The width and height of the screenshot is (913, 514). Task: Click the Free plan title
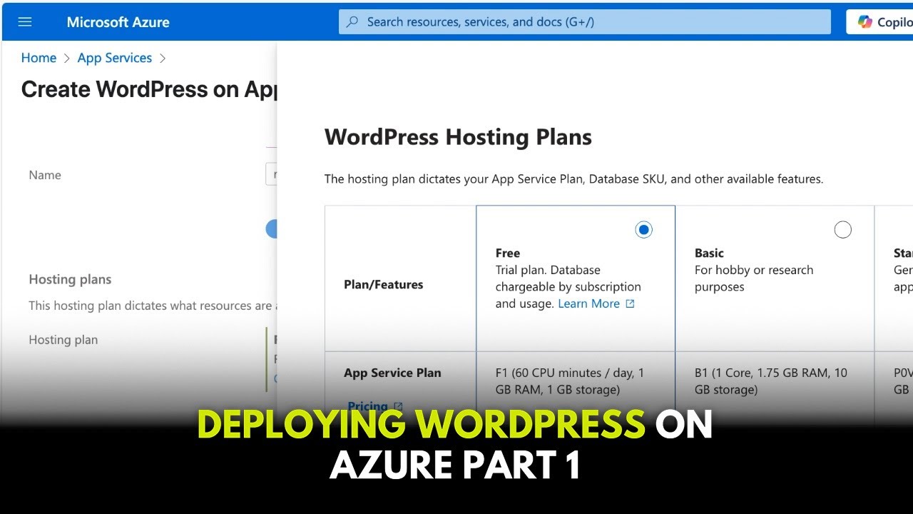(x=508, y=253)
